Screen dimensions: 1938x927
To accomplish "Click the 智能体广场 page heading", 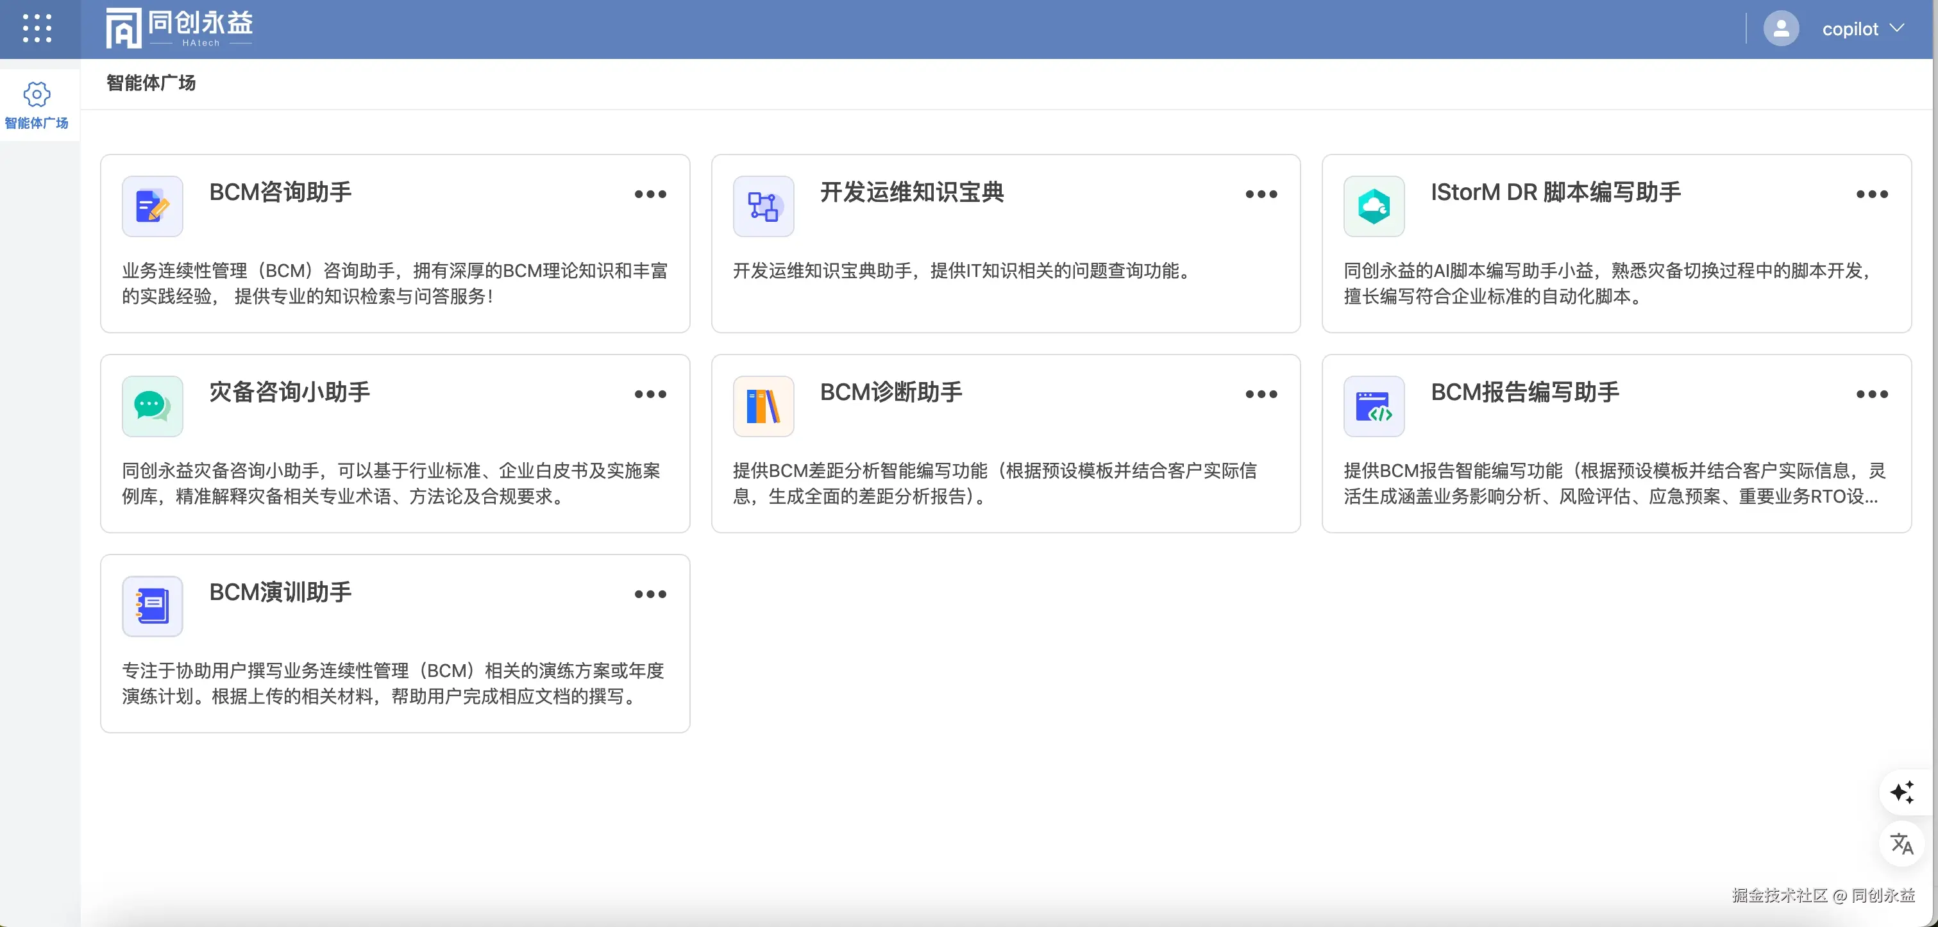I will (151, 83).
